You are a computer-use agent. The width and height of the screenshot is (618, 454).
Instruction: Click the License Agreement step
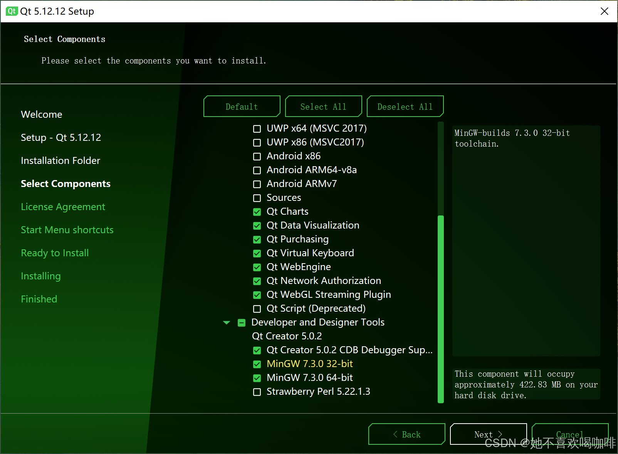click(63, 207)
